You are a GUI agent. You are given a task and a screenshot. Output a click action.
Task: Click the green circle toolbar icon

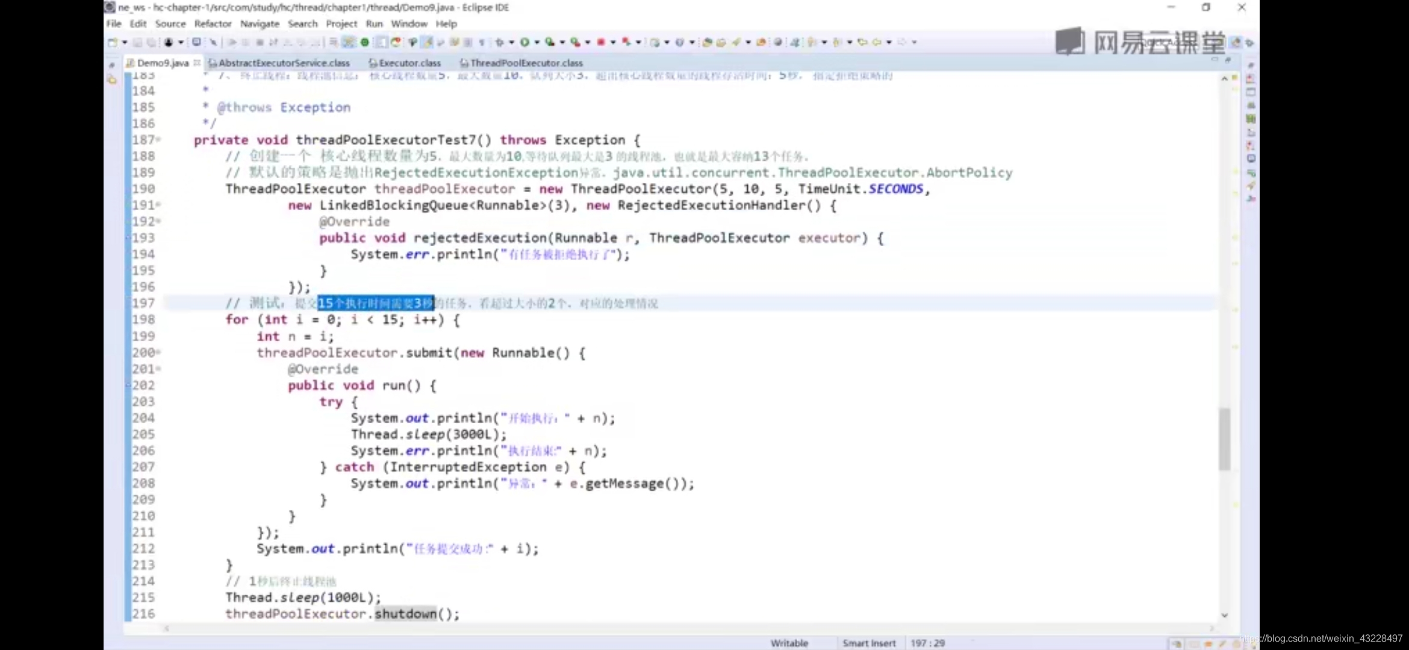[364, 42]
